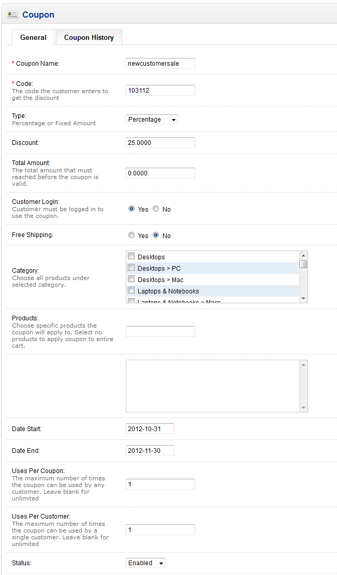Click the Total Amount input field
337x575 pixels.
[160, 173]
